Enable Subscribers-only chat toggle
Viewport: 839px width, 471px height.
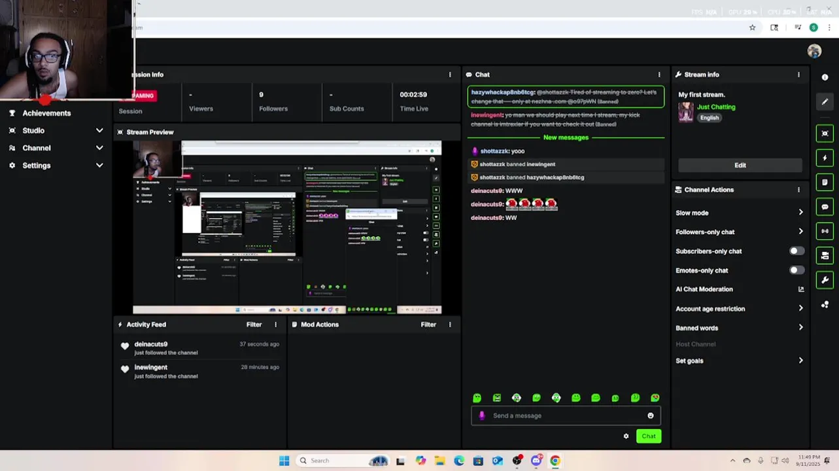796,251
